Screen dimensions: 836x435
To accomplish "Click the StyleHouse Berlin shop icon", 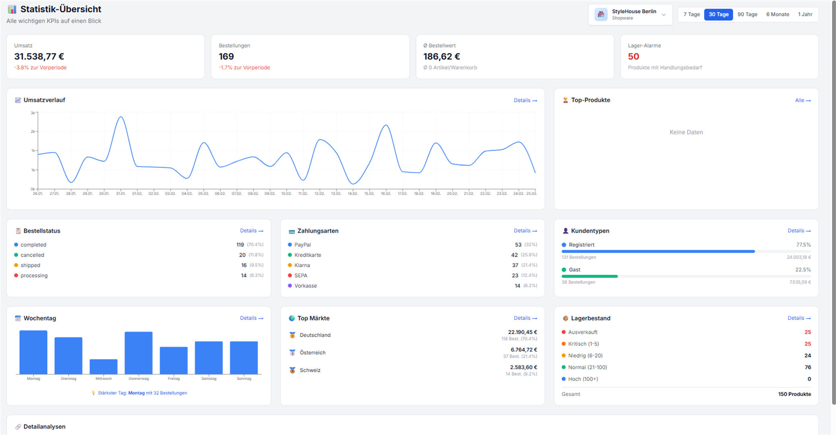I will 601,14.
